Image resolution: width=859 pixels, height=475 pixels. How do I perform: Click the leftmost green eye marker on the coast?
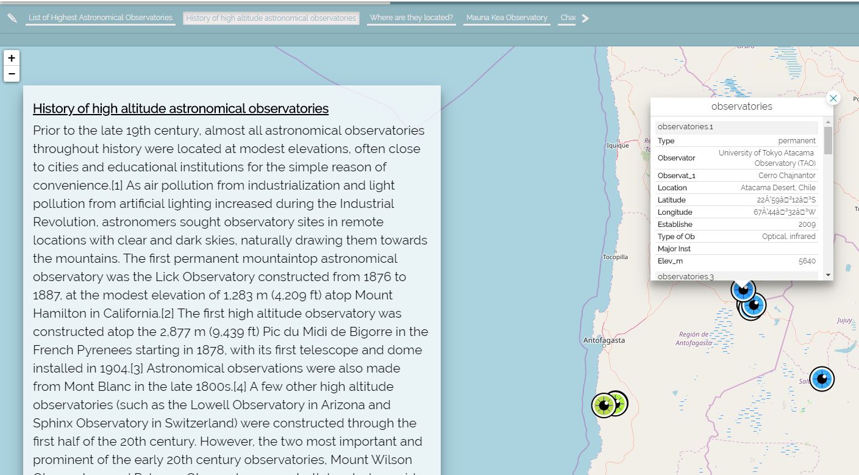point(604,405)
